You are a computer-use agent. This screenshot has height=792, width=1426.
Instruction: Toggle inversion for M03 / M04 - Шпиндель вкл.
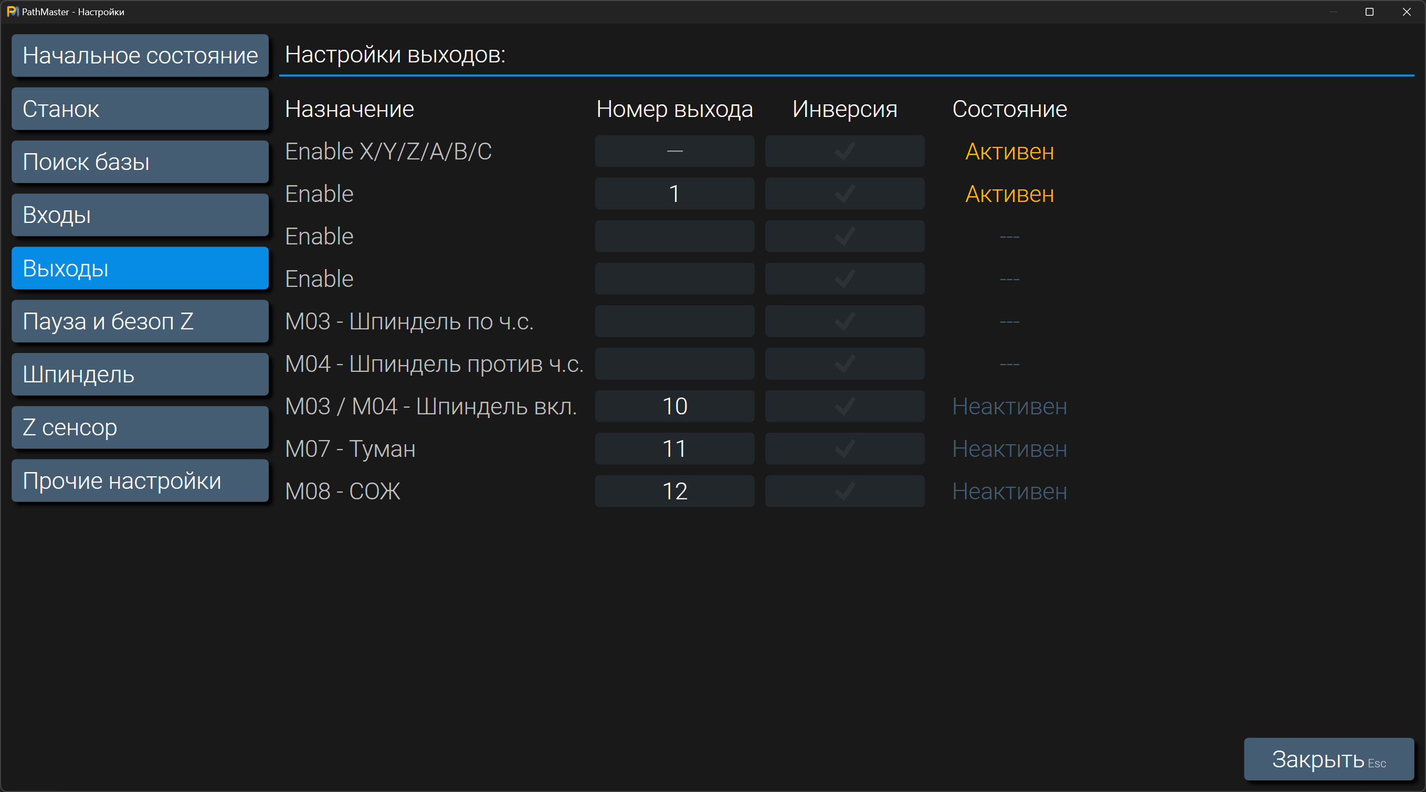pyautogui.click(x=844, y=406)
